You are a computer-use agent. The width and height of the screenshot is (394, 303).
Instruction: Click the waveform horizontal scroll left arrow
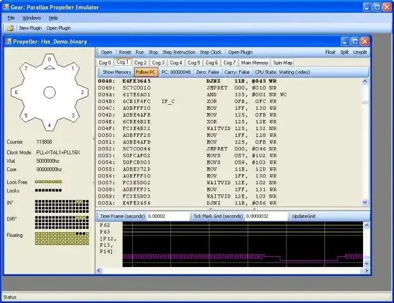point(99,270)
